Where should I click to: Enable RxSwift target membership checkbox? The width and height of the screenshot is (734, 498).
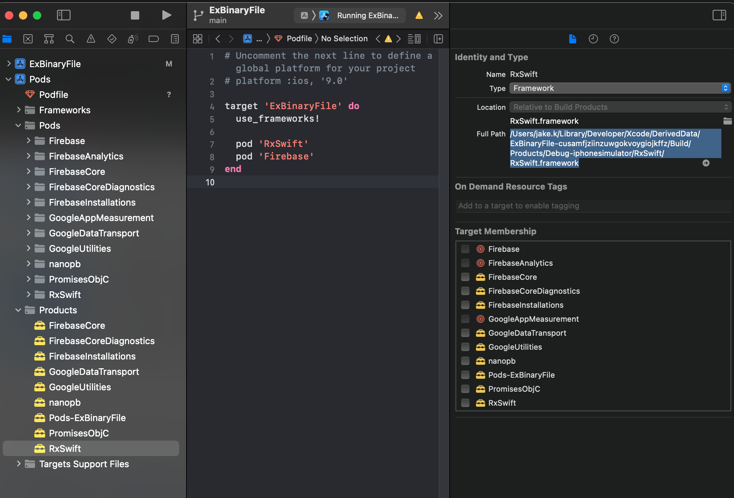coord(465,403)
